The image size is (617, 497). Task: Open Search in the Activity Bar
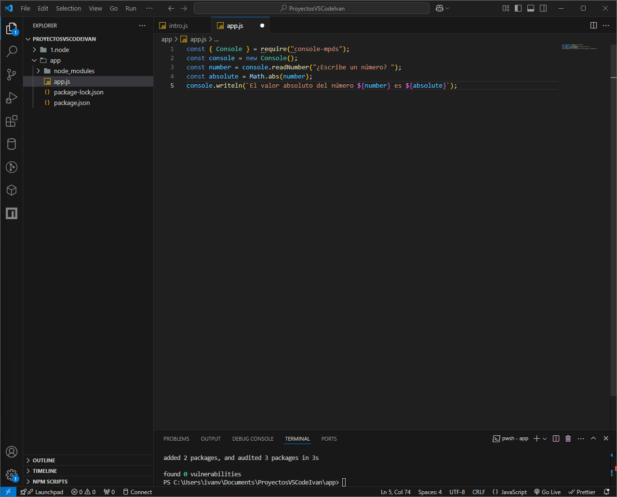[x=12, y=51]
